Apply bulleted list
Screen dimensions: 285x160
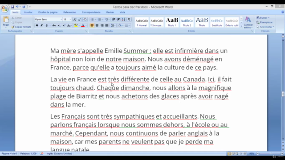click(92, 20)
